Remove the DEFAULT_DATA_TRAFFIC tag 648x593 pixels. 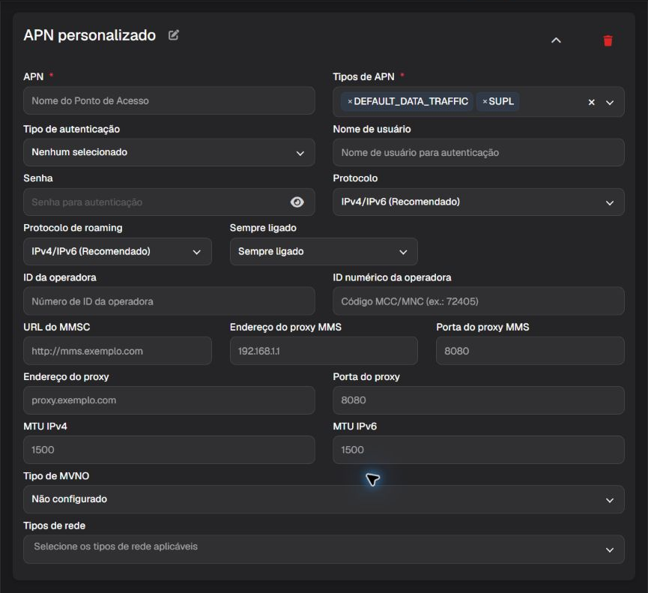(x=350, y=101)
